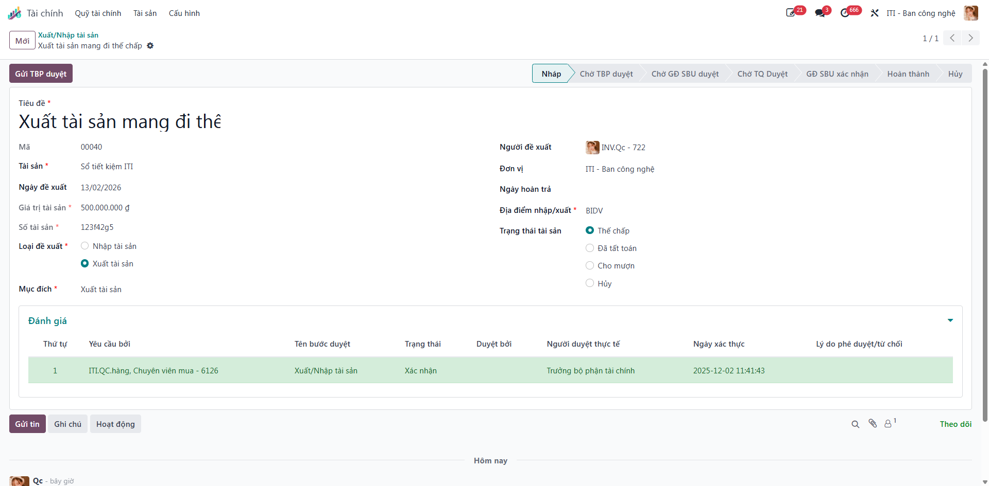Open the activities clock icon showing 666
Viewport: 989px width, 486px height.
845,13
